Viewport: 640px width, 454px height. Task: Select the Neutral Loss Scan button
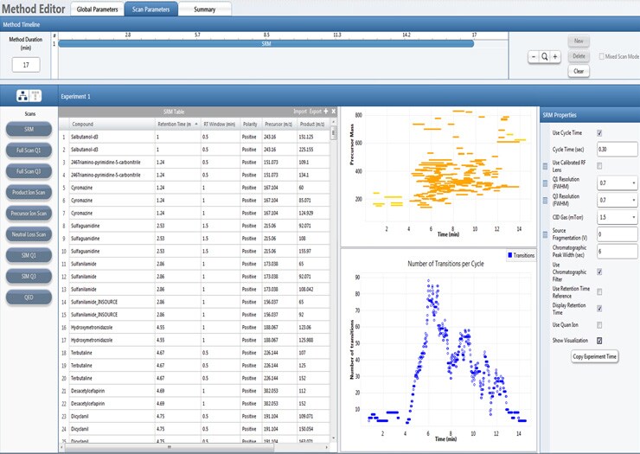[29, 234]
